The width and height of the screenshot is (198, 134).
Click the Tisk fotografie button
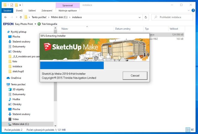point(47,24)
